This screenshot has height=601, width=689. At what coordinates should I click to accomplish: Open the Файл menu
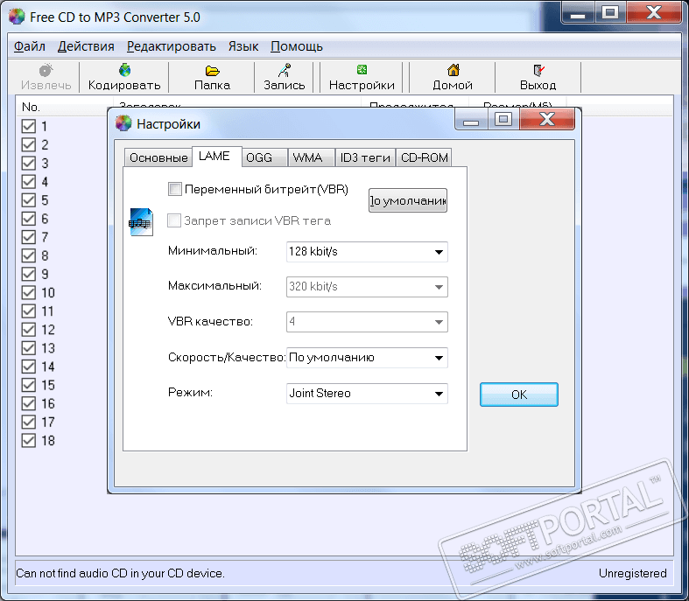tap(30, 46)
